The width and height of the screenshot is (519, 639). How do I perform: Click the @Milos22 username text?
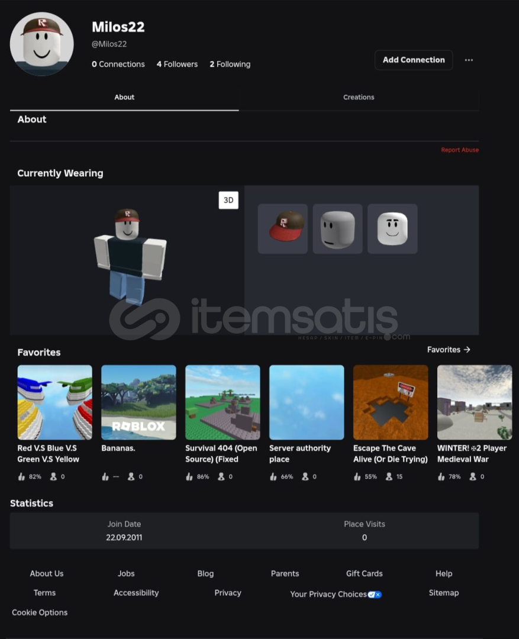tap(109, 44)
